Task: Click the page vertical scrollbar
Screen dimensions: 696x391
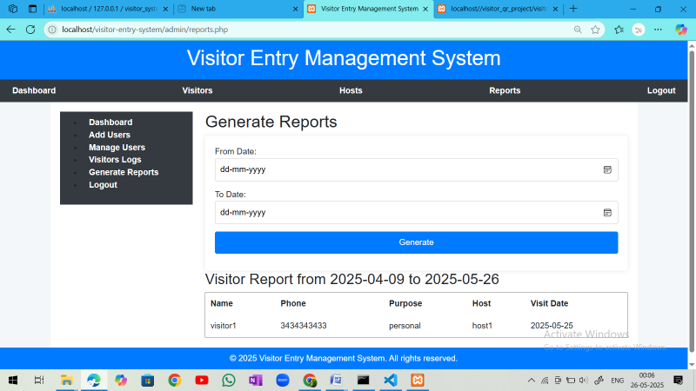Action: [x=692, y=202]
